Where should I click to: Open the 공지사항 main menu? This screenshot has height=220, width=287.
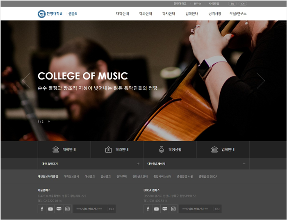point(215,14)
